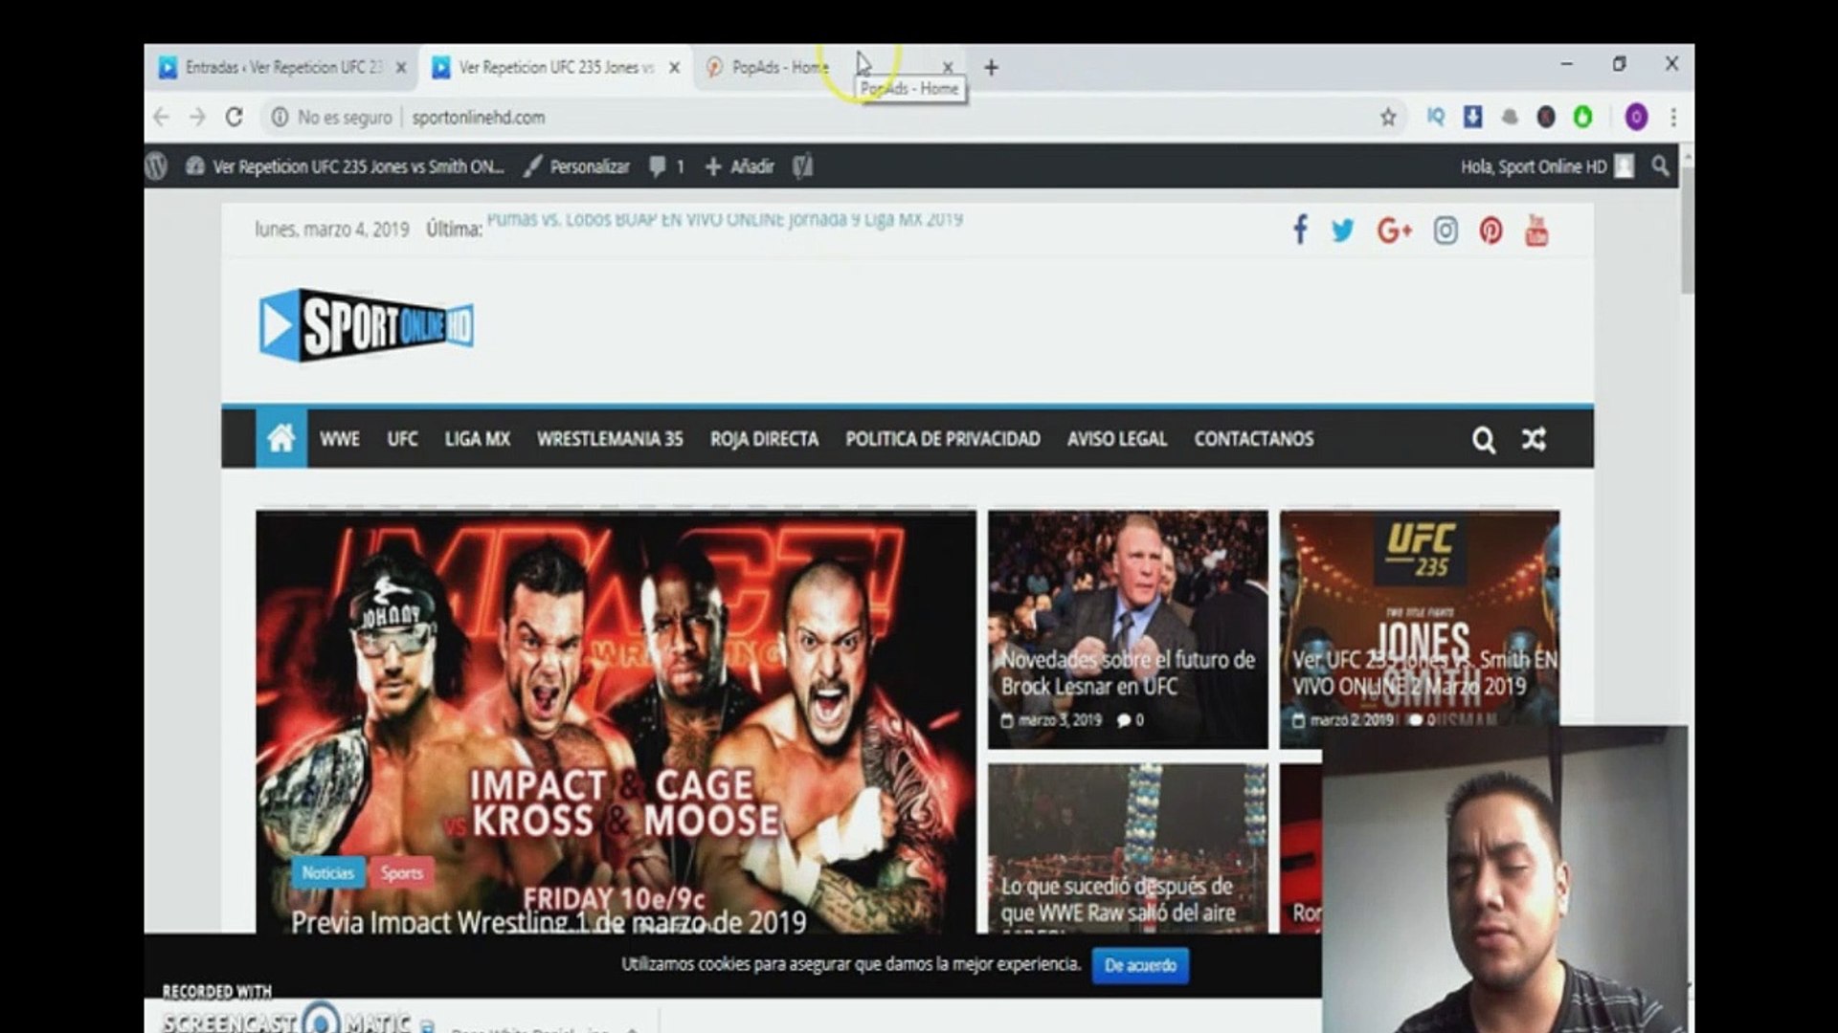Image resolution: width=1838 pixels, height=1033 pixels.
Task: Open the YouTube social icon
Action: pyautogui.click(x=1536, y=231)
